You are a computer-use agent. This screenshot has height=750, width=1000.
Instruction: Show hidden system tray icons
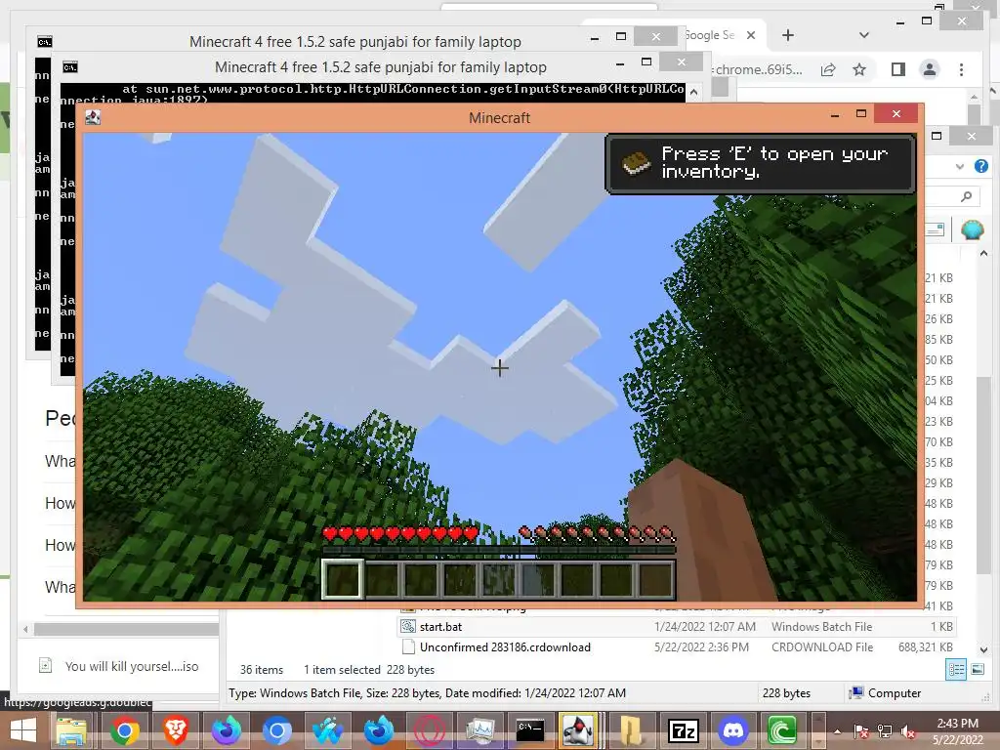click(837, 731)
